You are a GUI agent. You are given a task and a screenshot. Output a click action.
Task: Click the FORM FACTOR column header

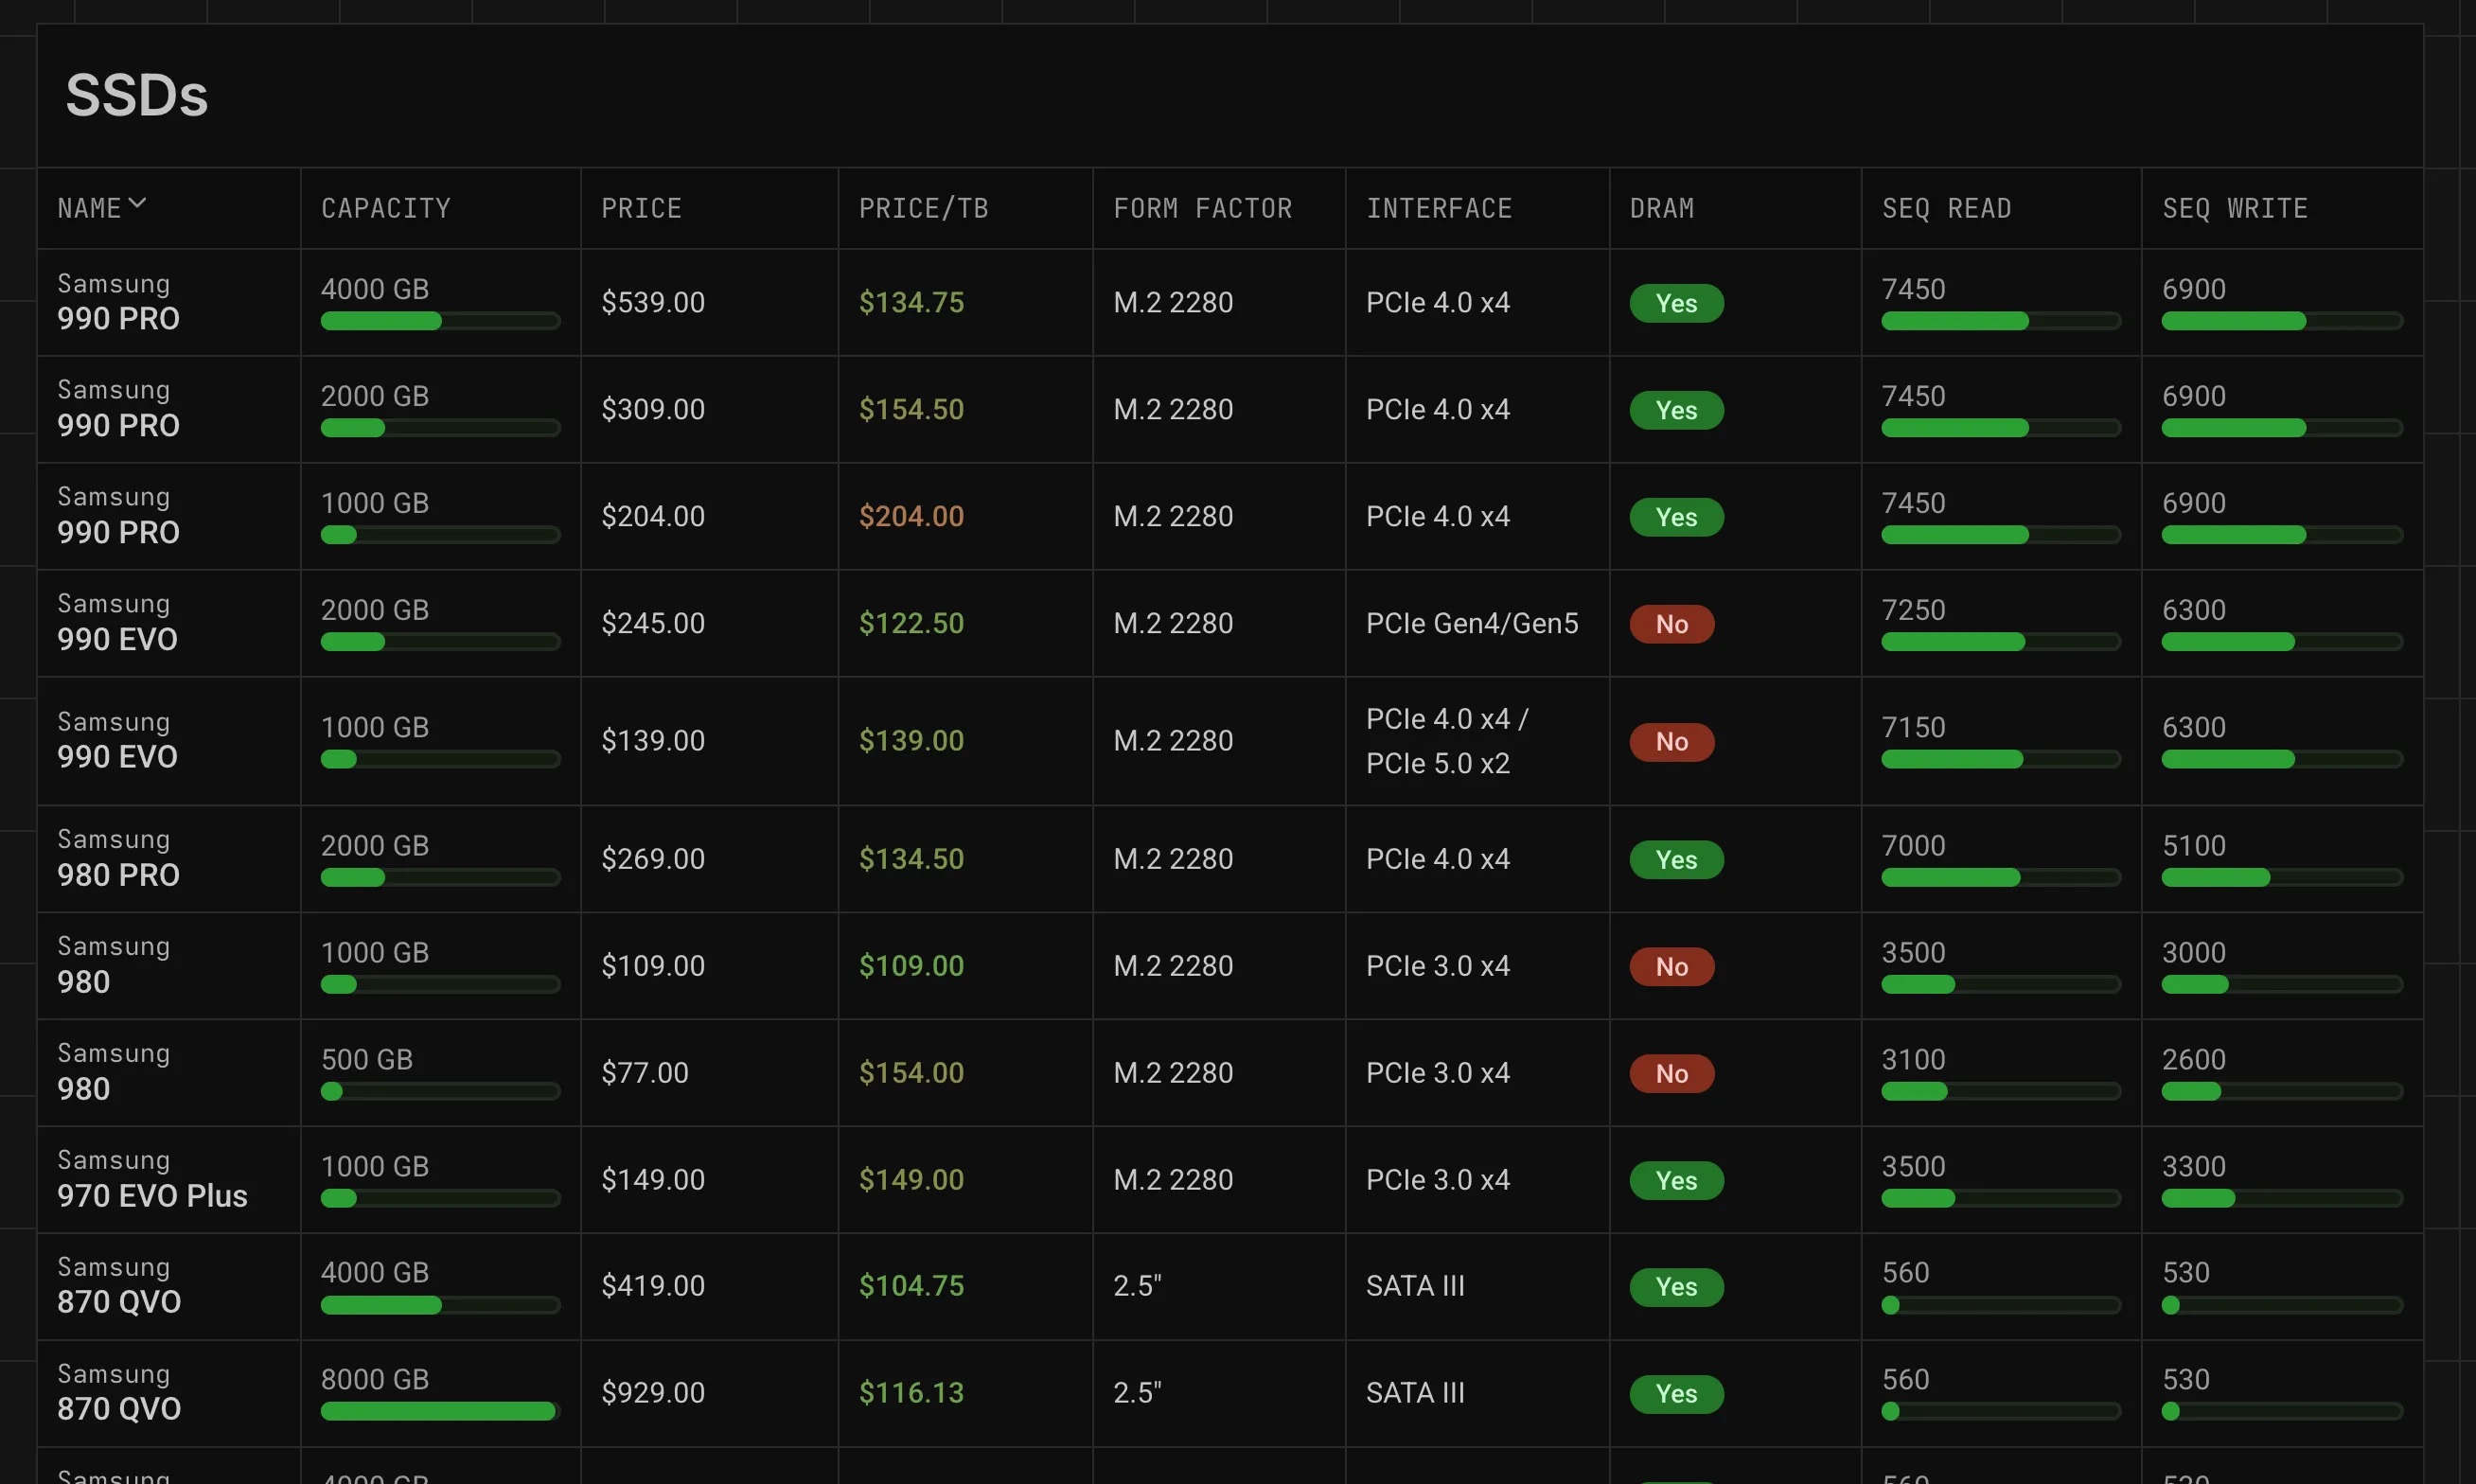click(1202, 208)
